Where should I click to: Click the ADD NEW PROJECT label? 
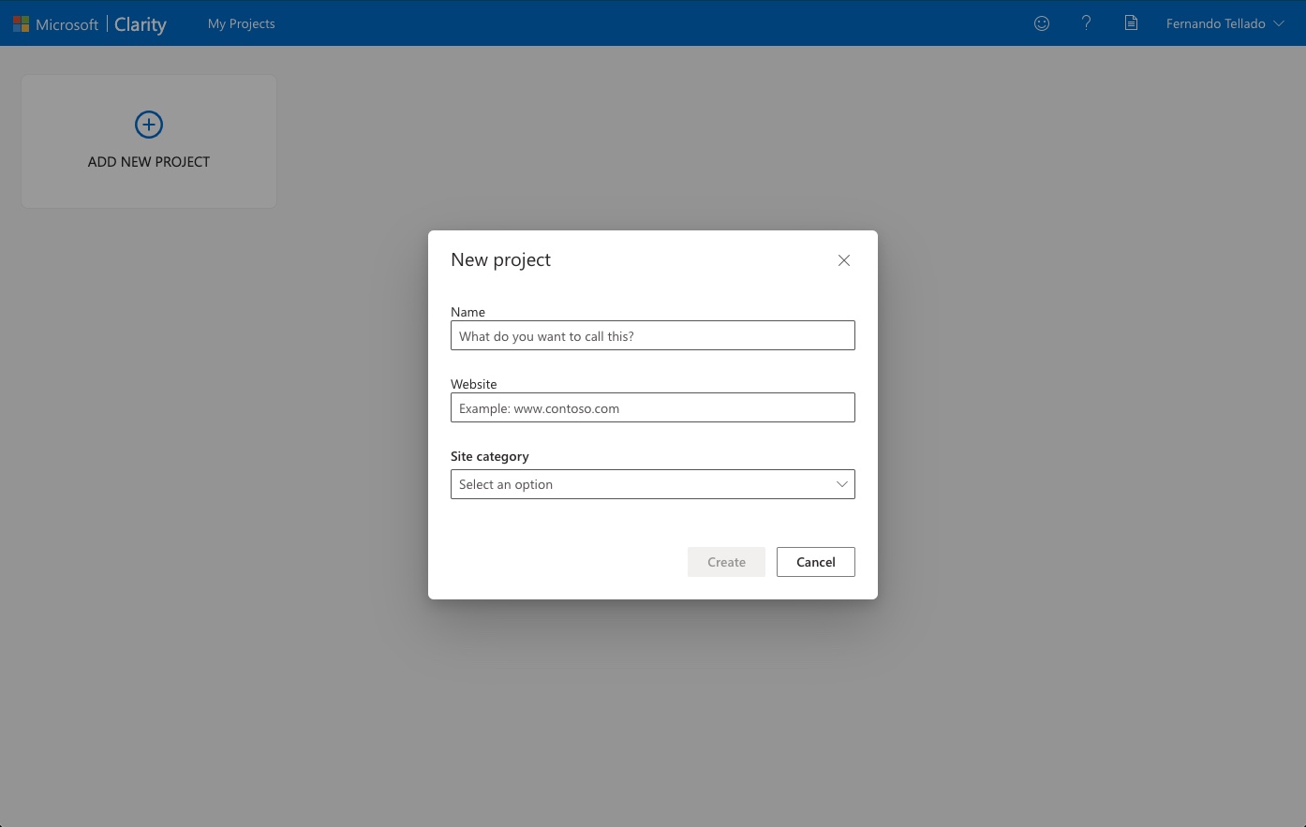tap(149, 162)
